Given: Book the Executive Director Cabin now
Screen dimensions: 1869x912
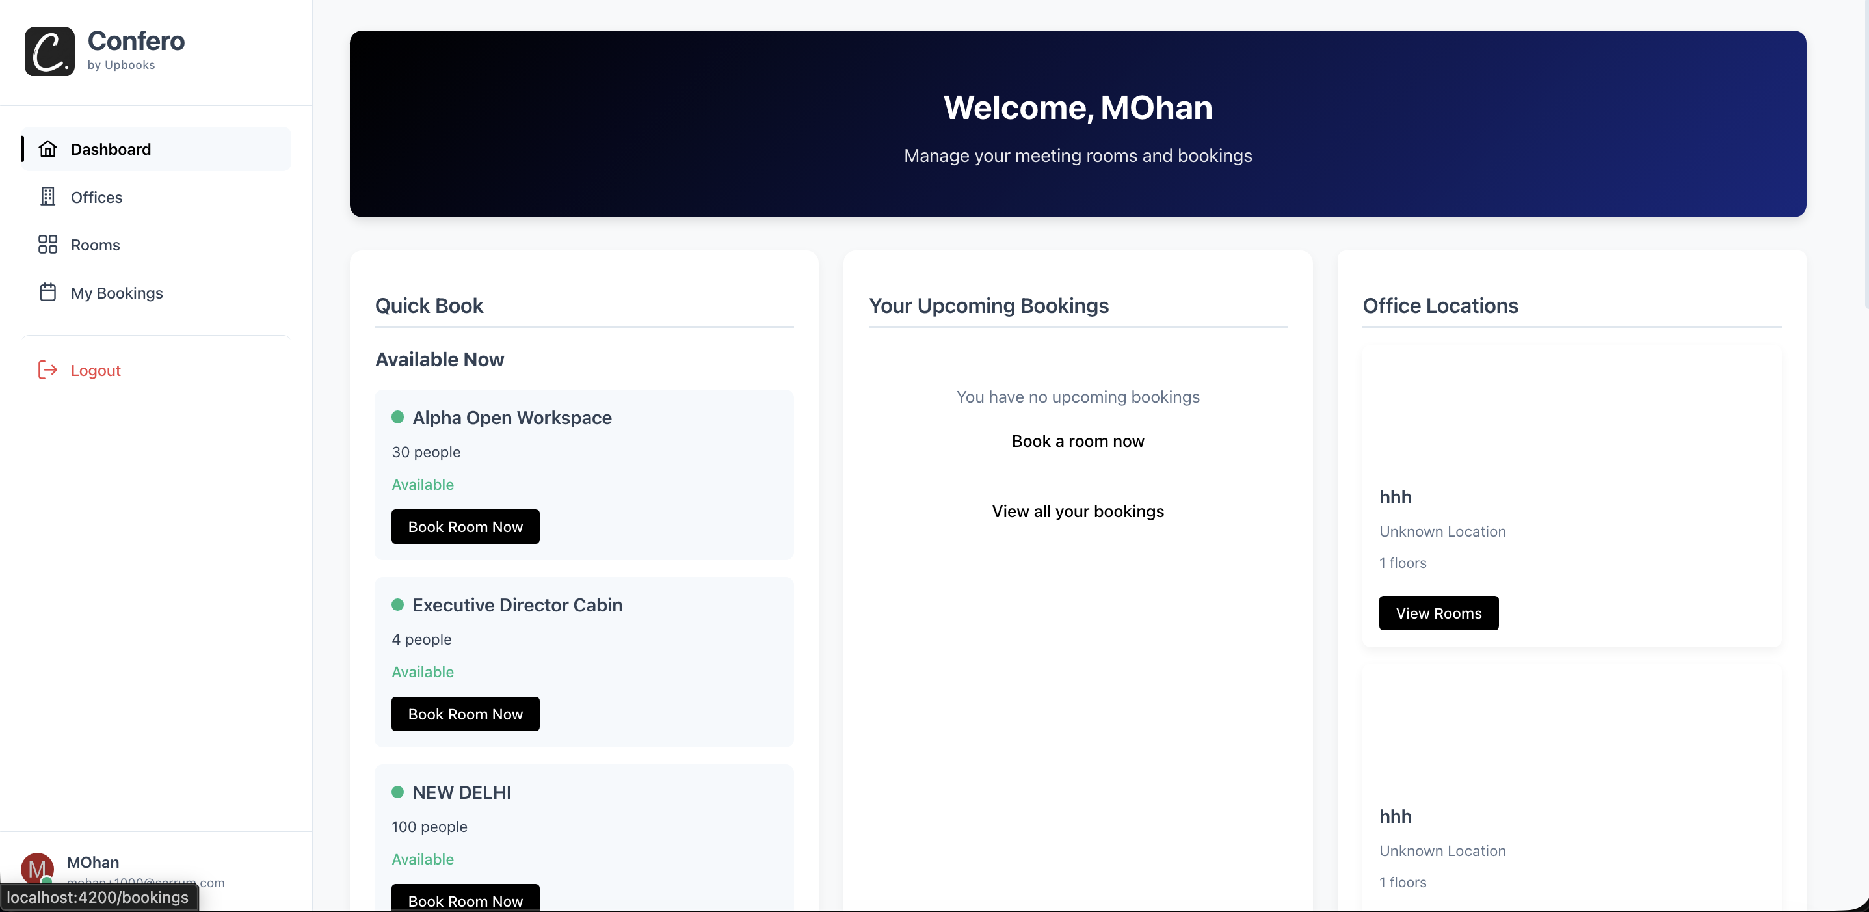Looking at the screenshot, I should pos(465,714).
